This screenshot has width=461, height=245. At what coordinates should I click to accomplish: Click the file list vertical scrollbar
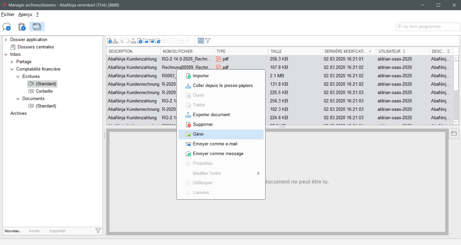click(x=456, y=90)
